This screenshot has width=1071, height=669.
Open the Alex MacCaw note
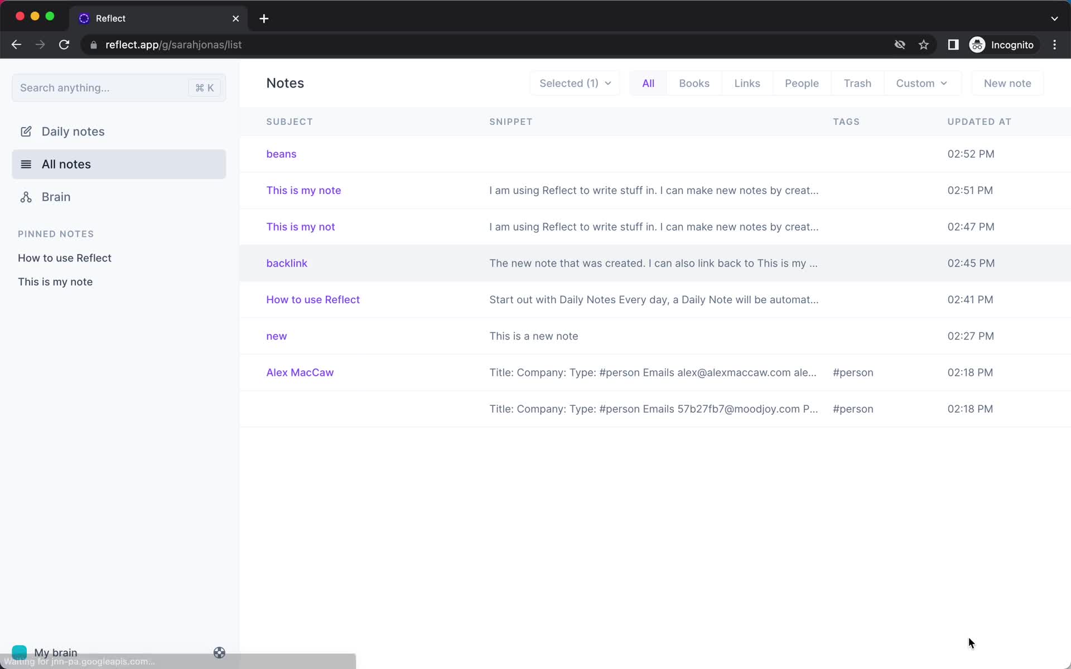coord(300,372)
